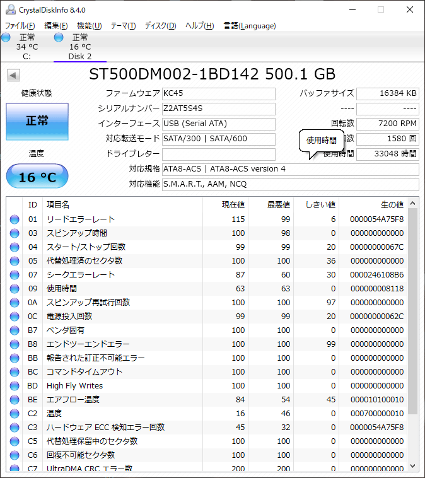
Task: Open the 編集(E) menu
Action: [x=55, y=26]
